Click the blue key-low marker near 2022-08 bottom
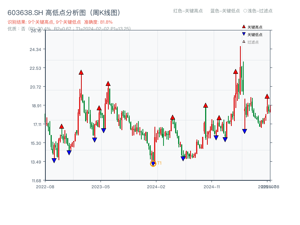The width and height of the screenshot is (300, 225). (x=54, y=159)
